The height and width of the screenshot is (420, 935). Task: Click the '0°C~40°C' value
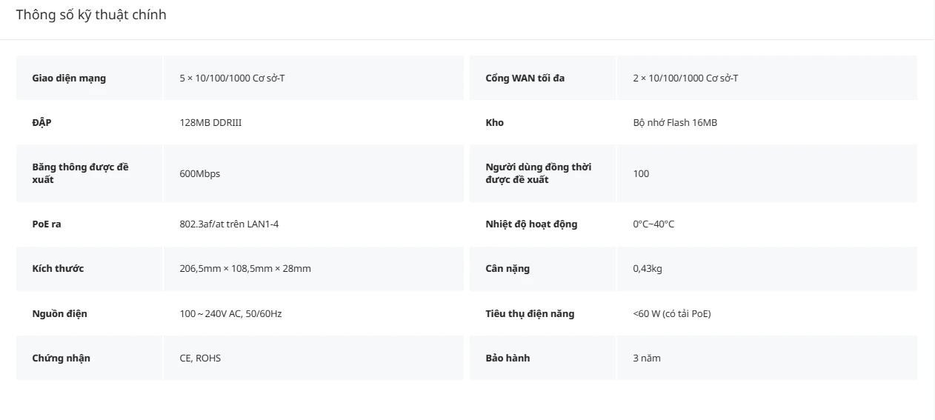coord(653,224)
